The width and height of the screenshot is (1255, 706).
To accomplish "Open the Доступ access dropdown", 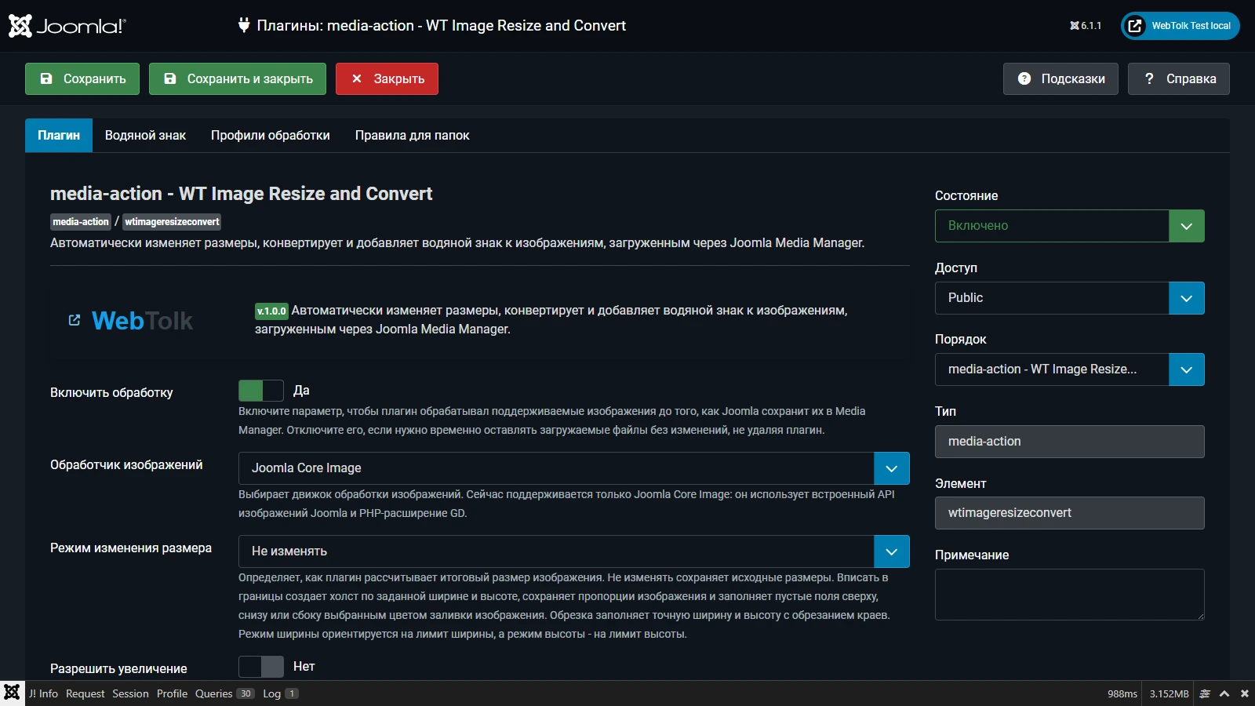I will 1070,298.
